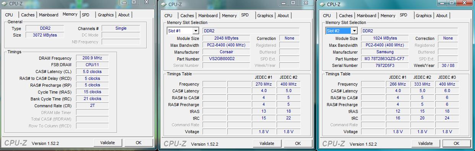Open the Slot #1 dropdown in middle window
The width and height of the screenshot is (475, 151).
click(x=183, y=31)
